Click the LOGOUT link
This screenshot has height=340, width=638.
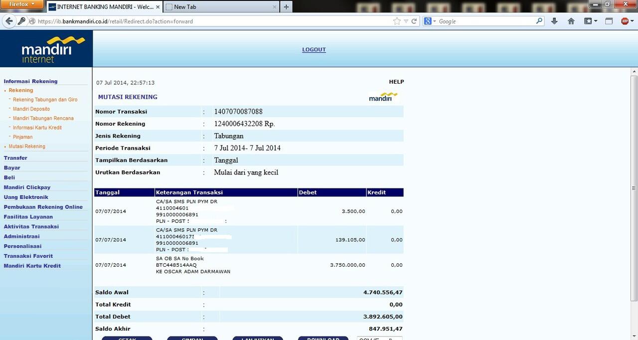click(x=314, y=50)
